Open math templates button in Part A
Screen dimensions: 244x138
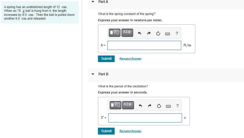(x=115, y=33)
